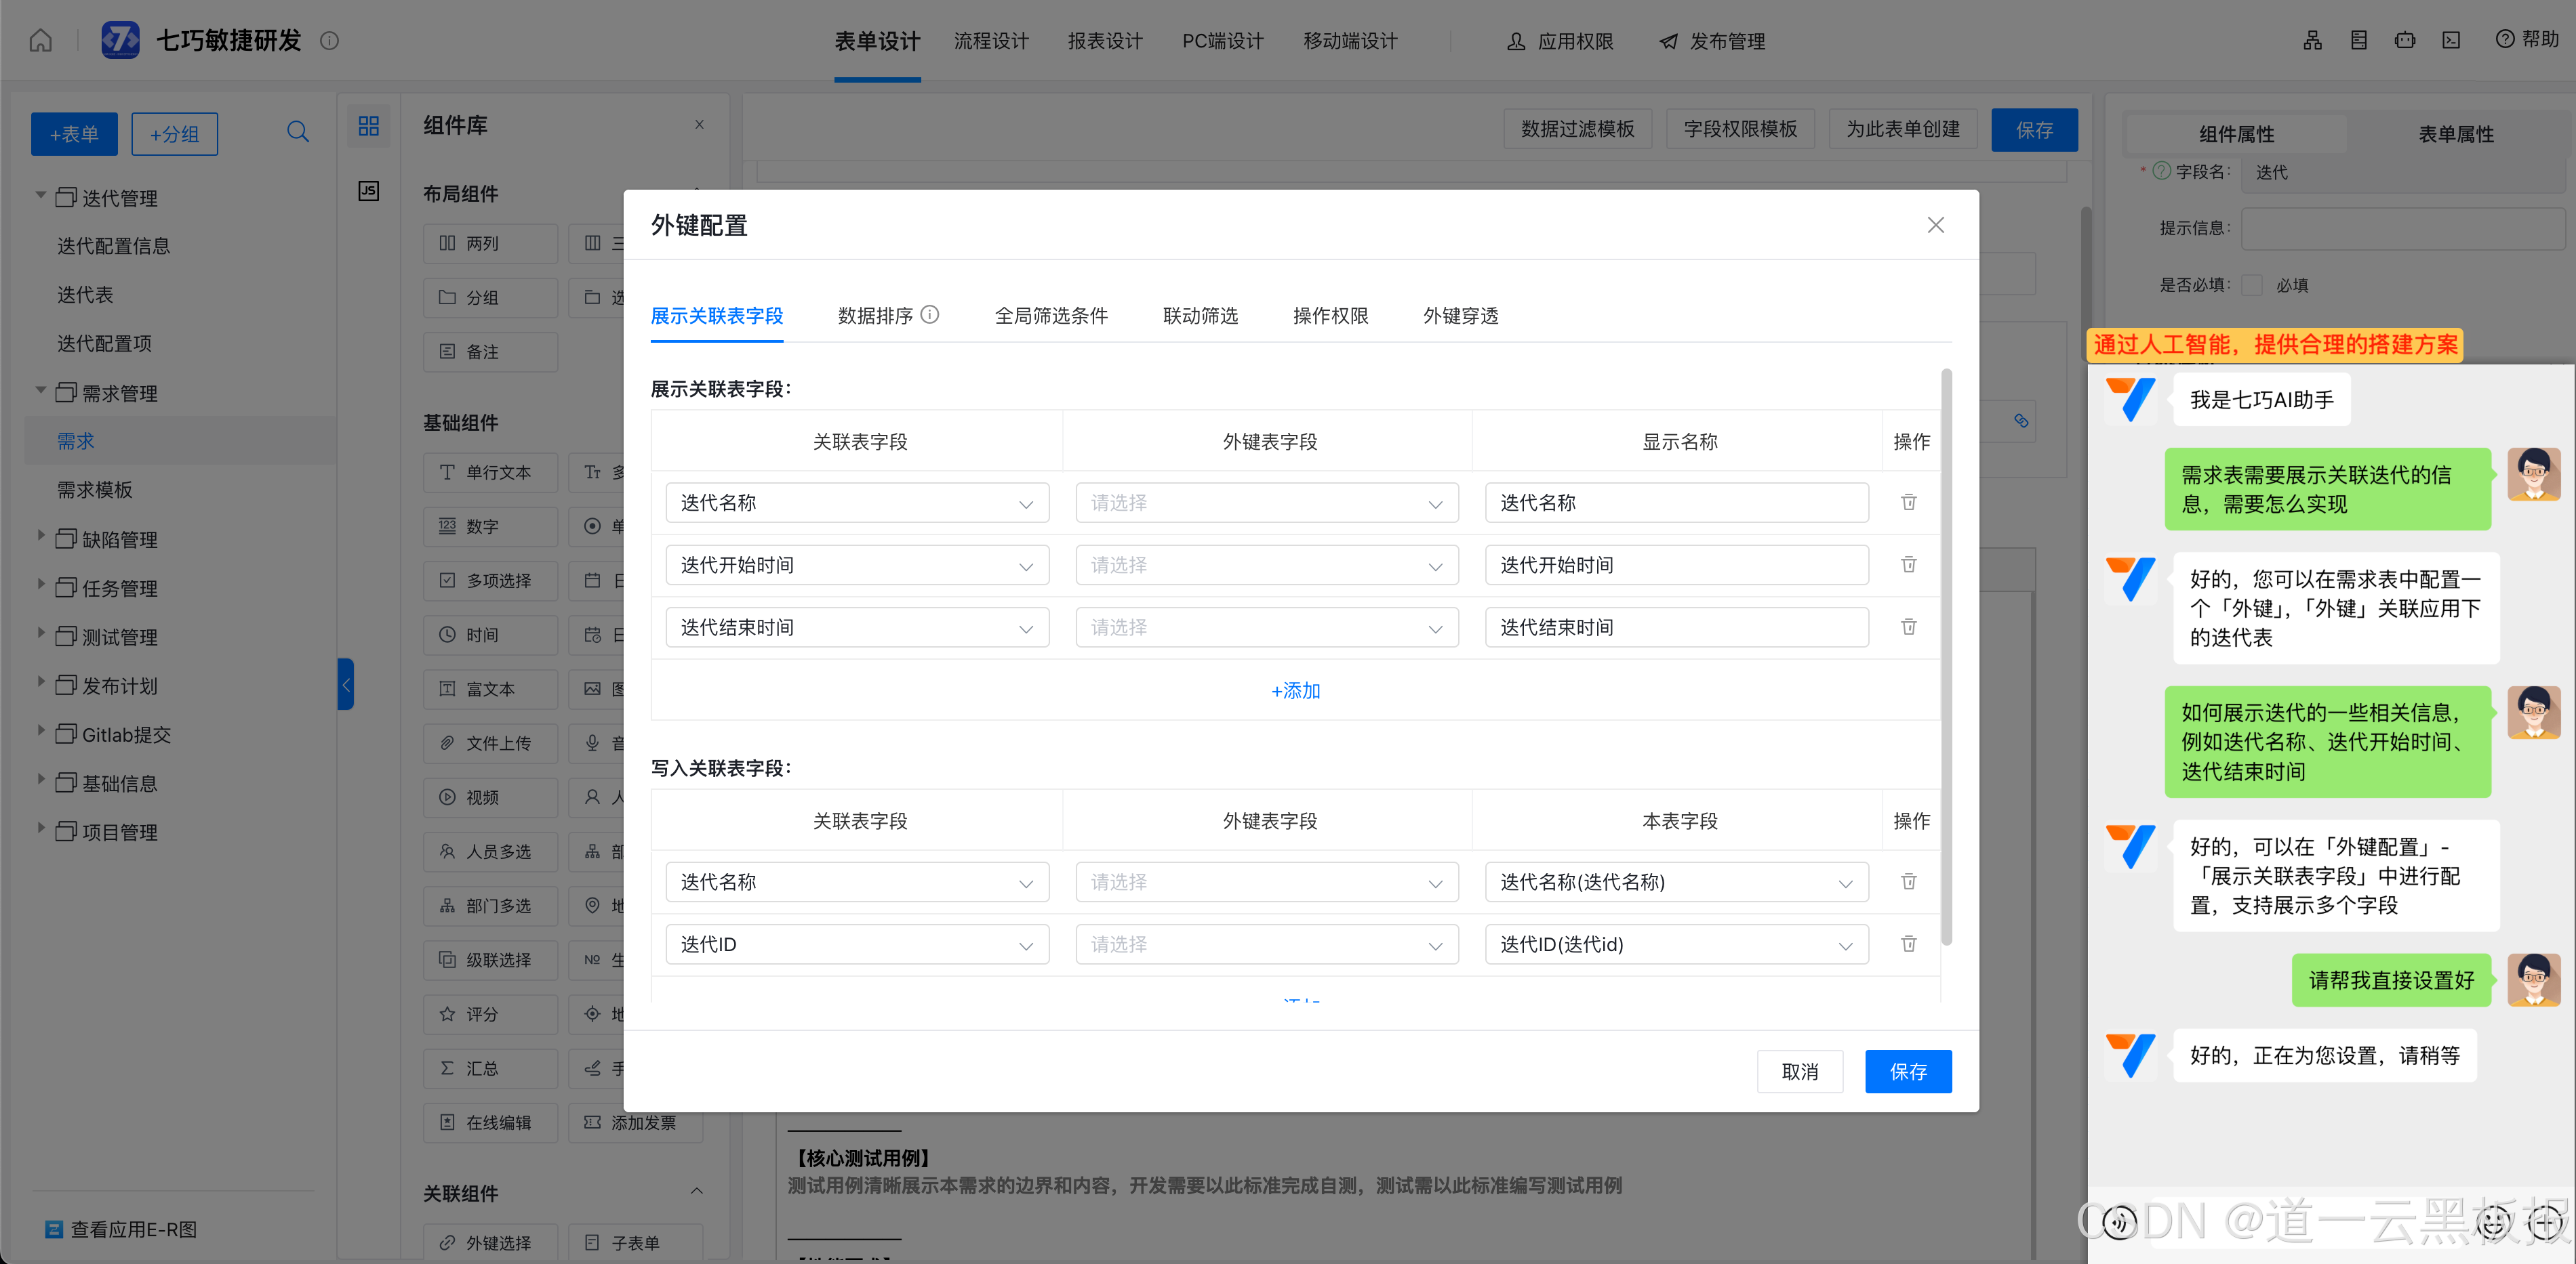Open foreign key field dropdown for 迭代名称 row
Image resolution: width=2576 pixels, height=1264 pixels.
(x=1266, y=503)
